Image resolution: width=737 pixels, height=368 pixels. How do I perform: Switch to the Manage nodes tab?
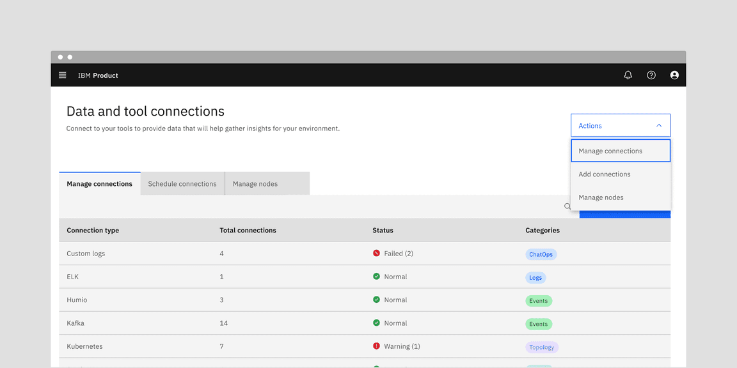click(255, 183)
